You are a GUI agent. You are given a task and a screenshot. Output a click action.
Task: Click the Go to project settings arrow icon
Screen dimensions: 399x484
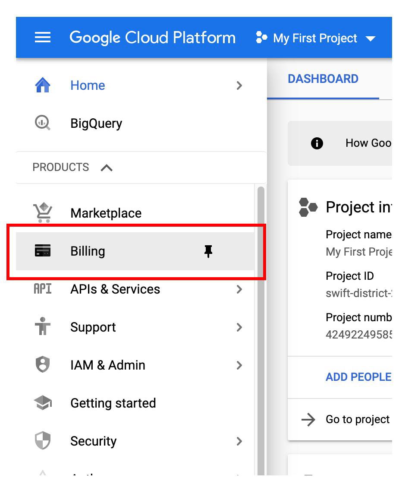[x=308, y=420]
